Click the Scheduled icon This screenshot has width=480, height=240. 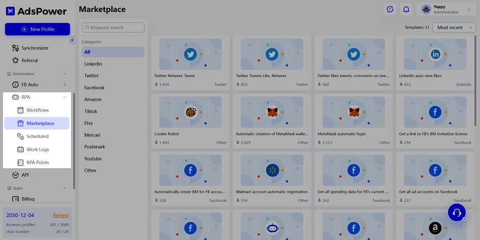20,137
